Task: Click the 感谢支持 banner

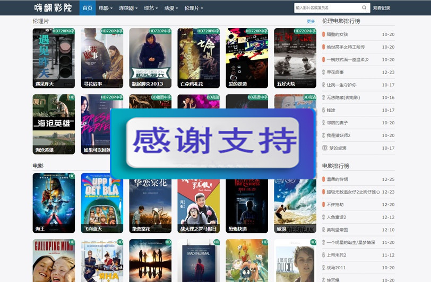Action: [x=213, y=143]
